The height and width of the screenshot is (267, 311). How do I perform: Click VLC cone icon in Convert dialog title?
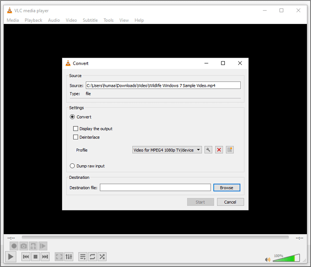click(68, 63)
